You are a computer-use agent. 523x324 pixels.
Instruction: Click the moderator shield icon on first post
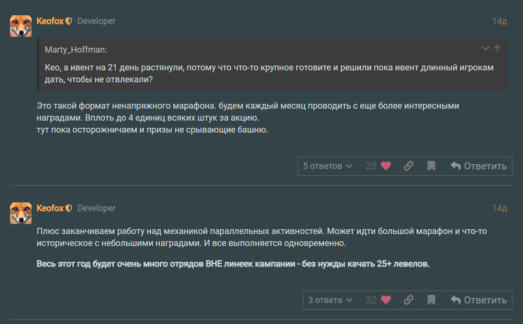[x=69, y=21]
